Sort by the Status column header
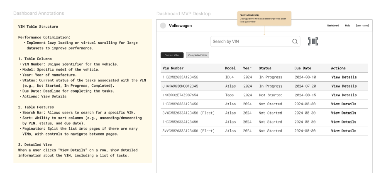Image resolution: width=386 pixels, height=173 pixels. [265, 68]
